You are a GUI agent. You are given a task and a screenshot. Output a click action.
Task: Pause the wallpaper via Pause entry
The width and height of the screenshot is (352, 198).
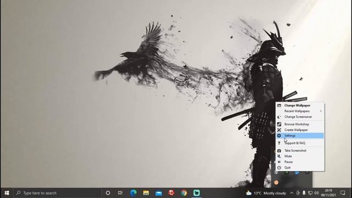click(x=300, y=162)
